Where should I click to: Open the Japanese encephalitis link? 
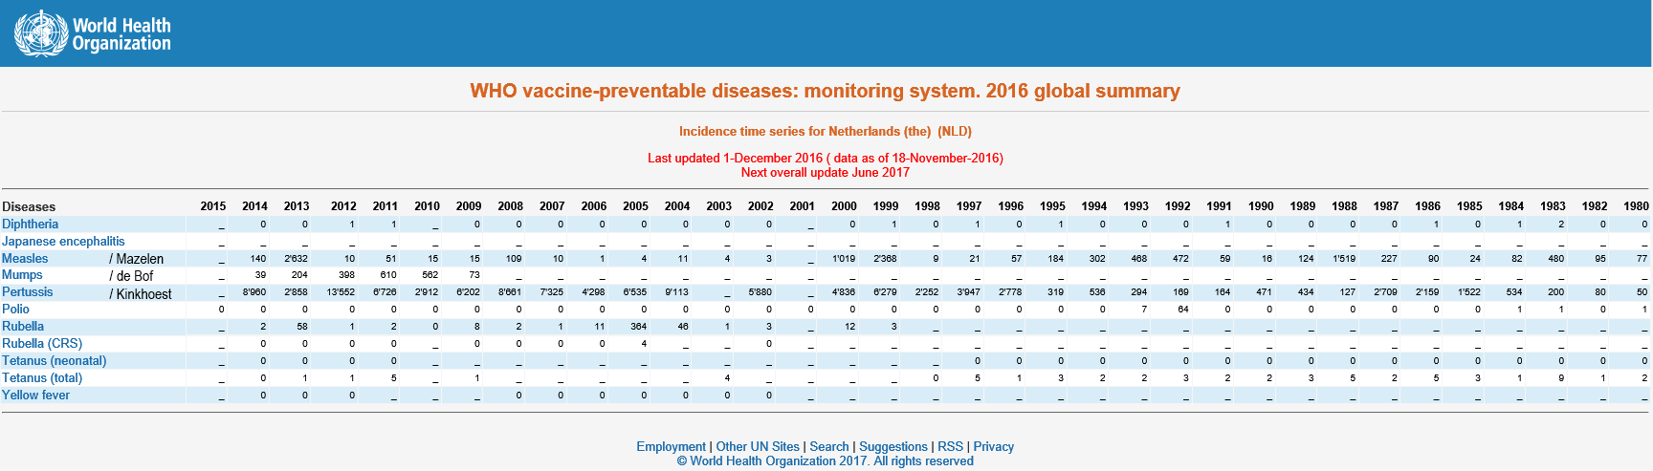63,242
